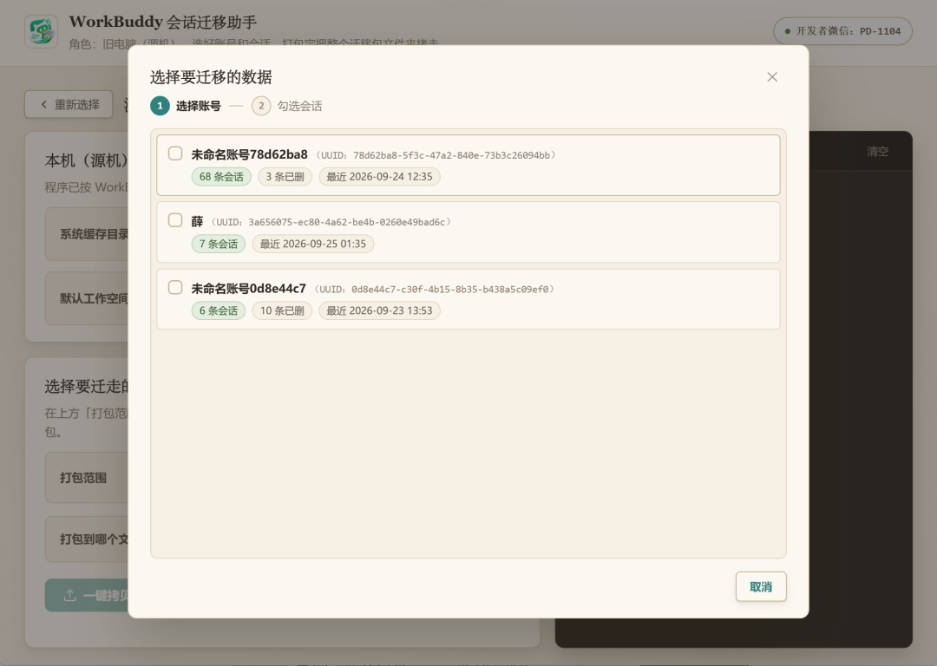937x666 pixels.
Task: Click the account name 薛
Action: coord(197,222)
